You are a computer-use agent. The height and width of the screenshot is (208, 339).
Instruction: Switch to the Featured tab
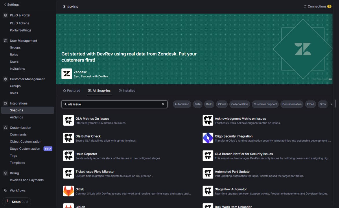(x=71, y=91)
